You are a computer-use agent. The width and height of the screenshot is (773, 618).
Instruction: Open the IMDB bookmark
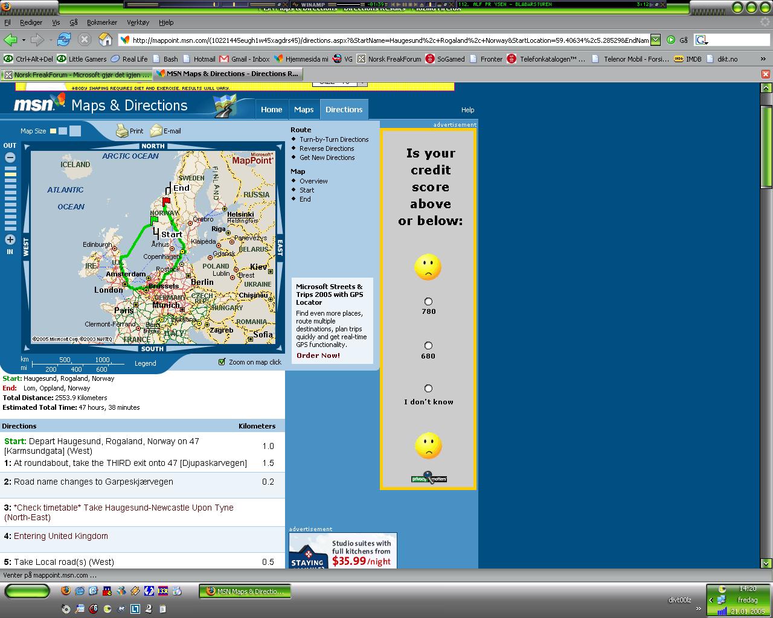(x=687, y=59)
